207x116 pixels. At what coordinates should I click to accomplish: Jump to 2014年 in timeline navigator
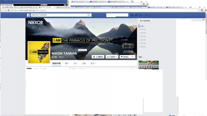click(143, 33)
